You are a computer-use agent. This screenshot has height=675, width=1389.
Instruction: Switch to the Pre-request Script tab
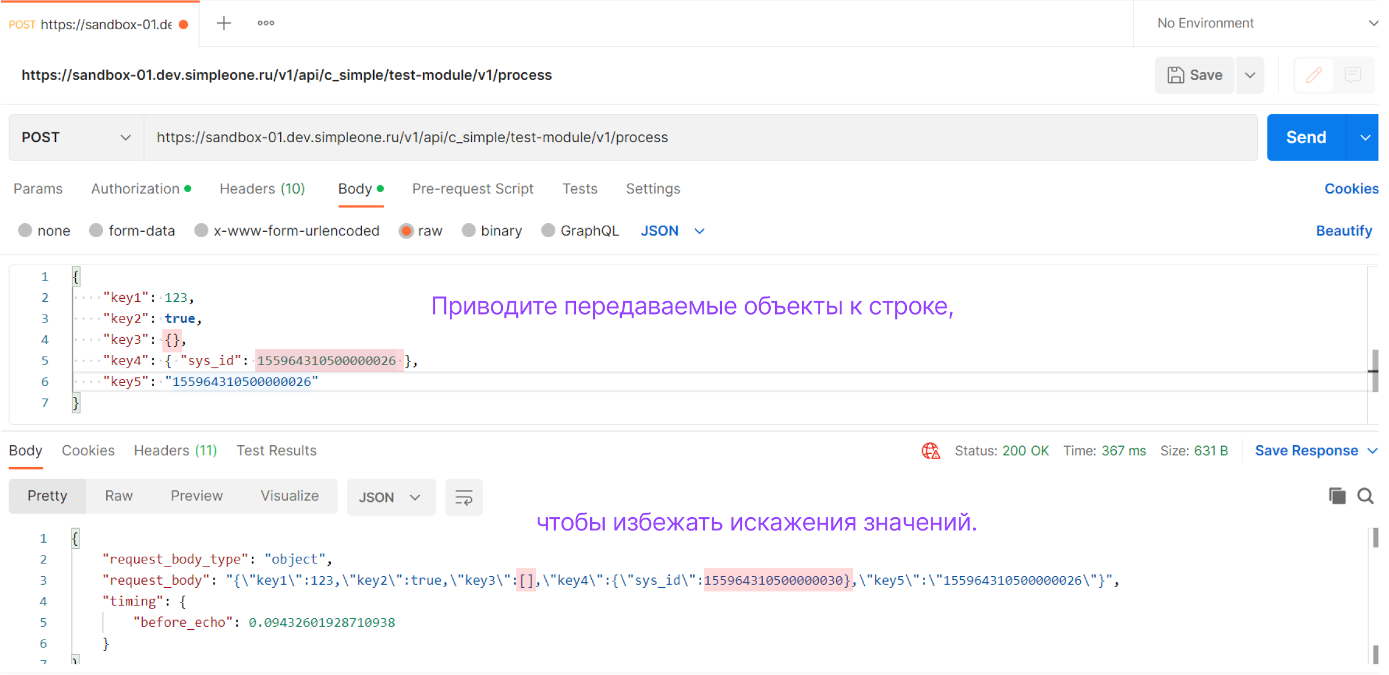click(472, 189)
